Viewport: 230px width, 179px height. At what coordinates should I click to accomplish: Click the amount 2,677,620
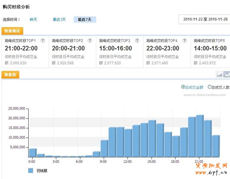click(113, 63)
